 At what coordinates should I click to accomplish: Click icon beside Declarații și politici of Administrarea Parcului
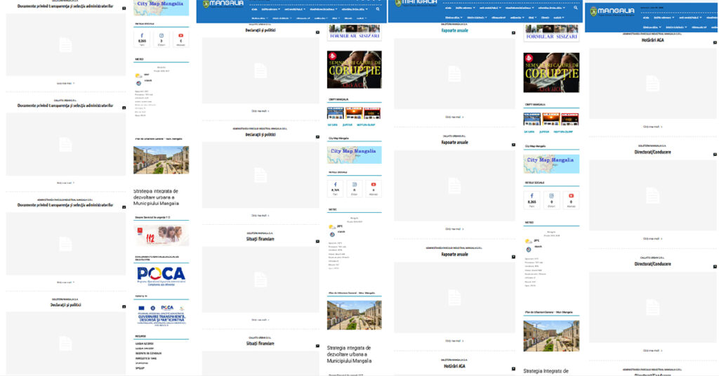pyautogui.click(x=317, y=137)
